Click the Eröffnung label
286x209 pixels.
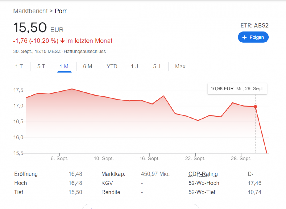tap(26, 174)
